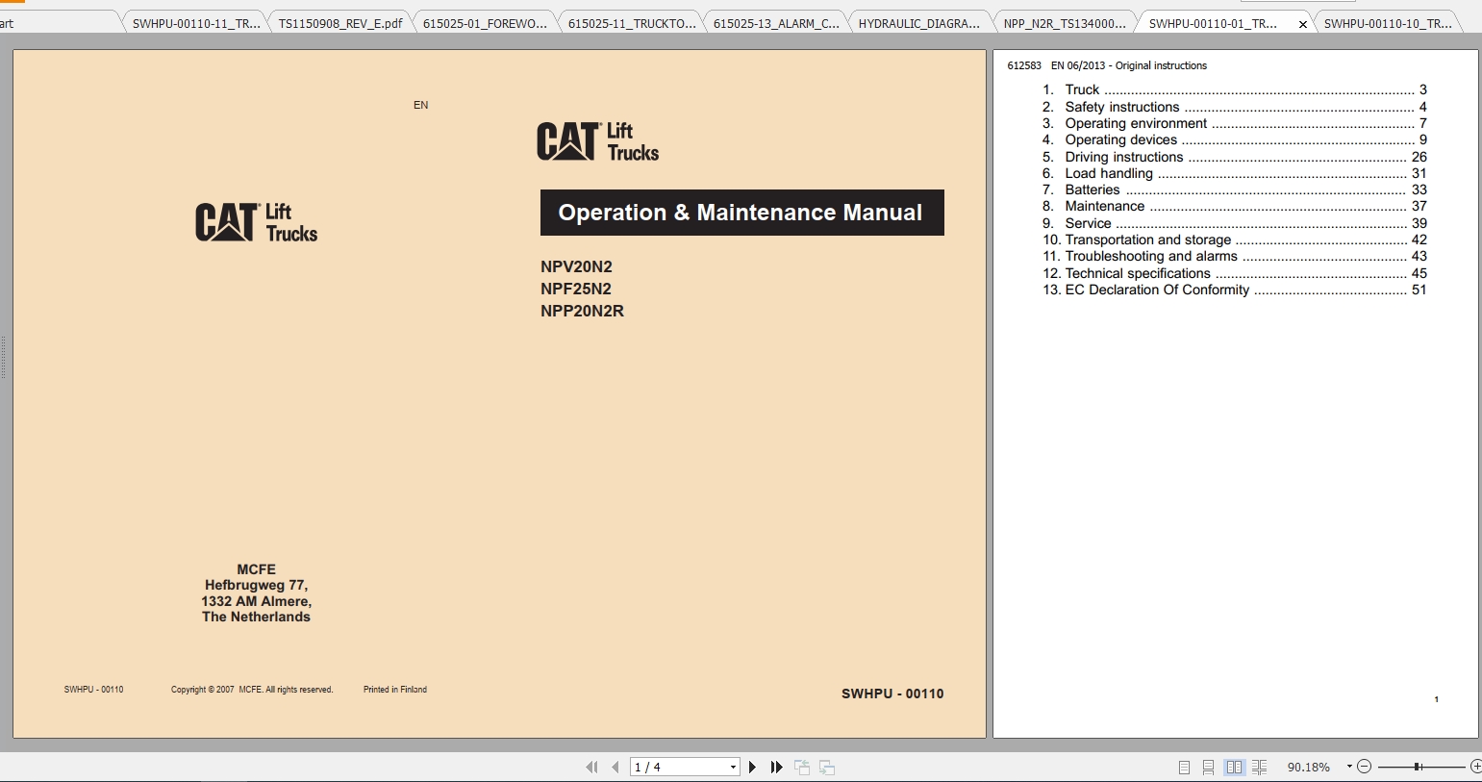Jump to the last page
Screen dimensions: 1482x782
tap(776, 767)
